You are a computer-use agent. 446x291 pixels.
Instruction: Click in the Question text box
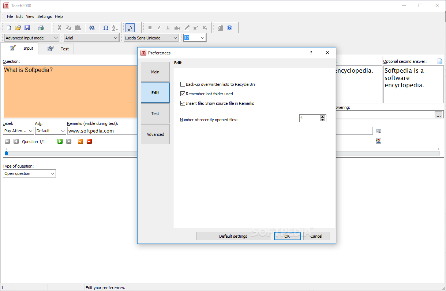point(70,92)
